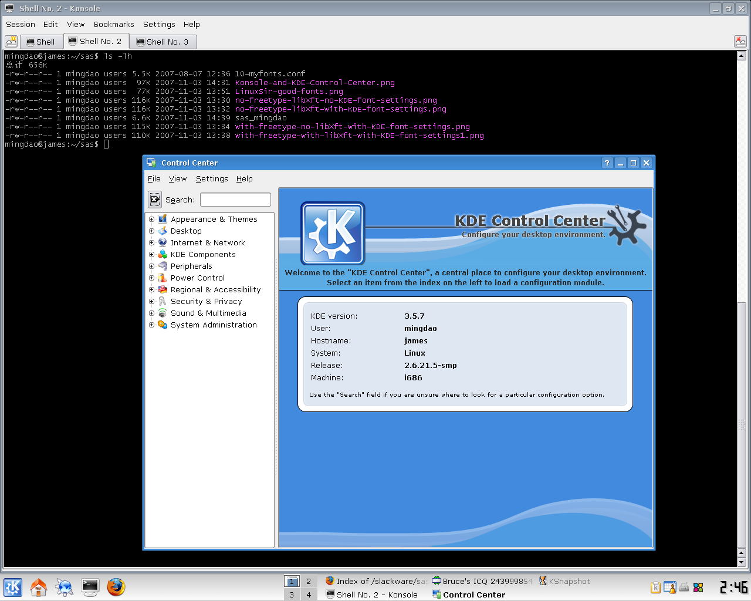
Task: Switch to the first Shell tab
Action: point(41,42)
